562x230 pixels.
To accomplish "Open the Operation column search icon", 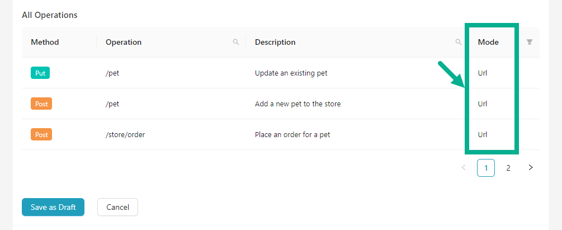I will coord(236,42).
